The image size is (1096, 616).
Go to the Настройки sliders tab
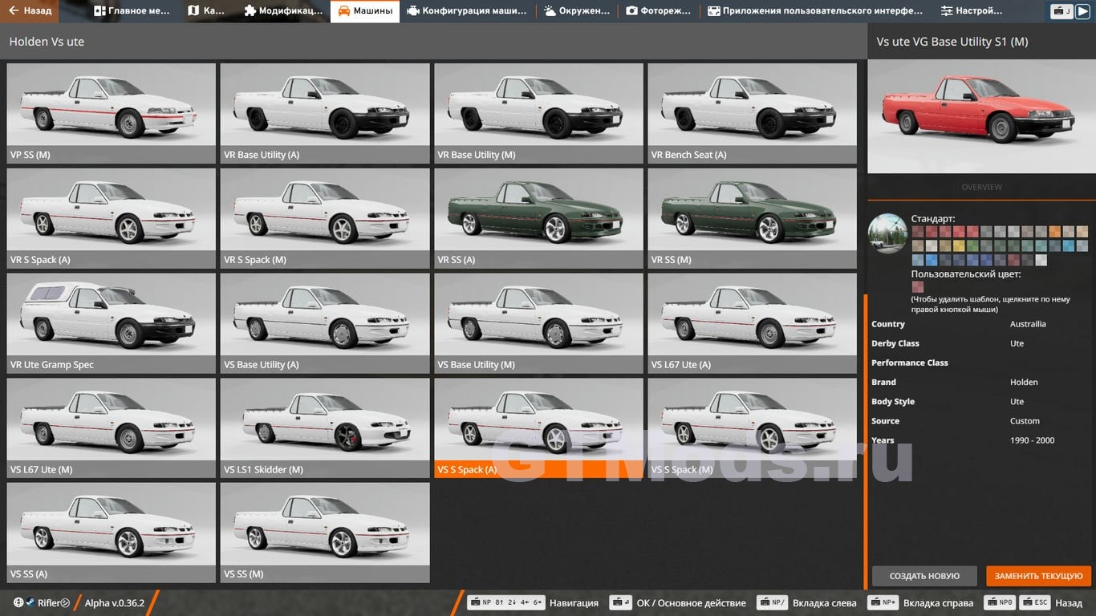972,11
